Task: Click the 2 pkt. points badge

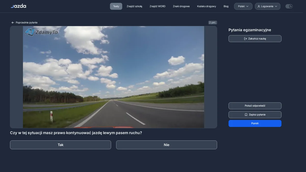Action: coord(213,23)
